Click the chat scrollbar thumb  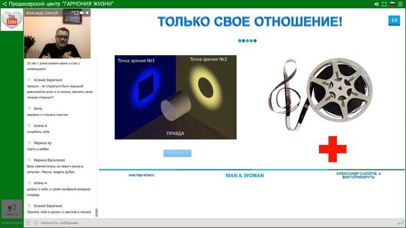(x=96, y=213)
